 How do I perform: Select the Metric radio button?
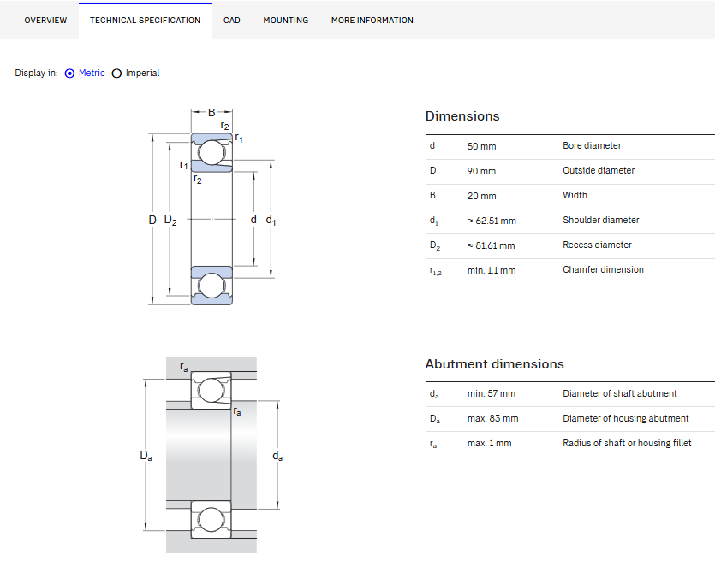click(x=69, y=74)
